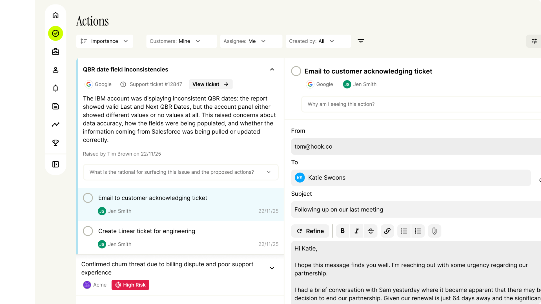Apply bold formatting in email editor

pos(343,231)
